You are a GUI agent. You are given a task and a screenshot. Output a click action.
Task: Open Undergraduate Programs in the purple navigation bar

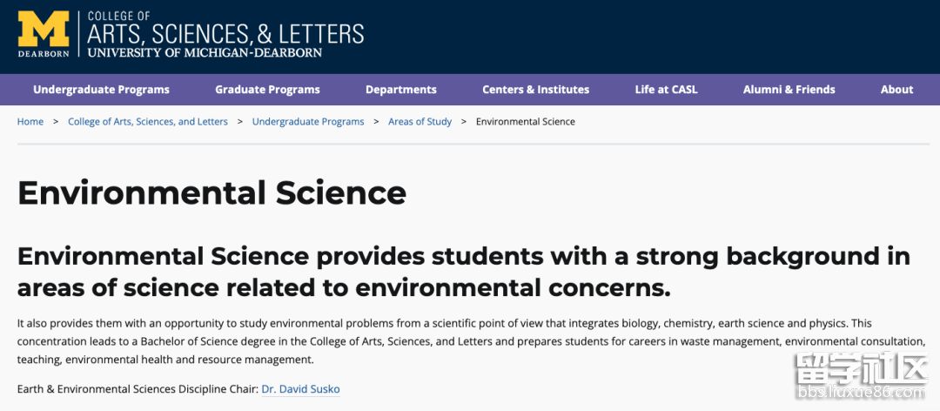[101, 90]
